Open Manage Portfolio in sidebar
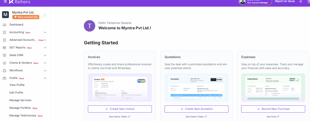Viewport: 310px width, 121px height. (20, 108)
